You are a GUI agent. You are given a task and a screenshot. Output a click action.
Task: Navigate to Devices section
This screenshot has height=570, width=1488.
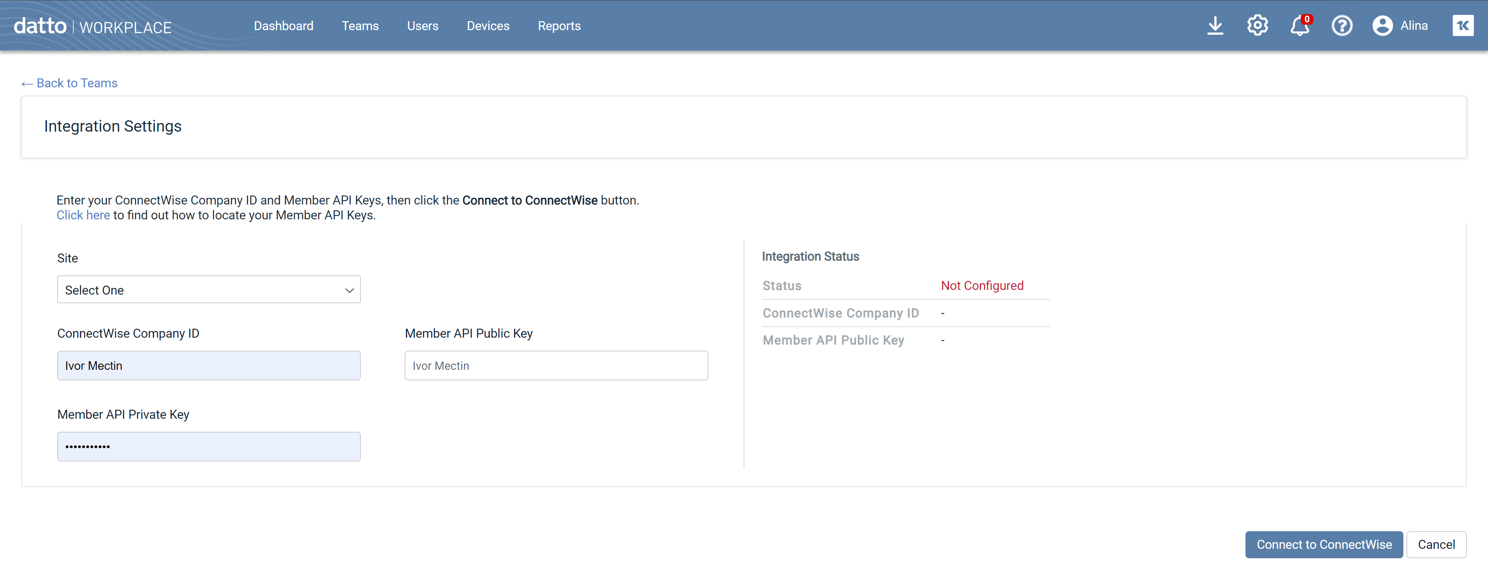click(487, 26)
